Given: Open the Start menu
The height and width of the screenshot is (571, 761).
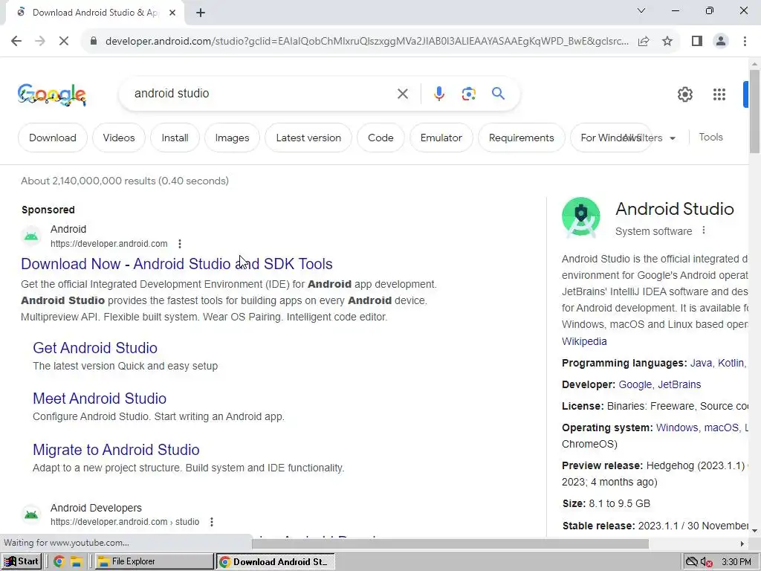Looking at the screenshot, I should tap(22, 561).
